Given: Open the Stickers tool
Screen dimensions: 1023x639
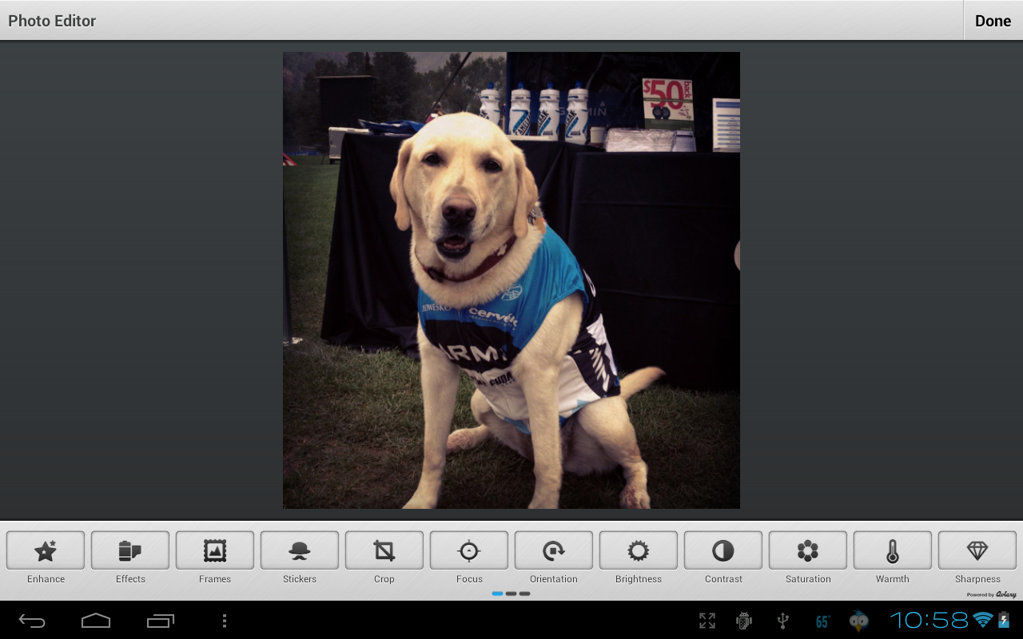Looking at the screenshot, I should (x=300, y=550).
